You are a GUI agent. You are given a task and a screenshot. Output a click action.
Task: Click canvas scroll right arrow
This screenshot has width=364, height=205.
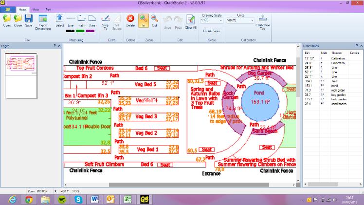(294, 185)
